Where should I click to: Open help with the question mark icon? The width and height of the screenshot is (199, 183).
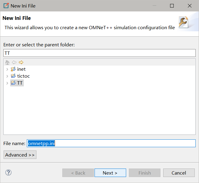tap(8, 173)
